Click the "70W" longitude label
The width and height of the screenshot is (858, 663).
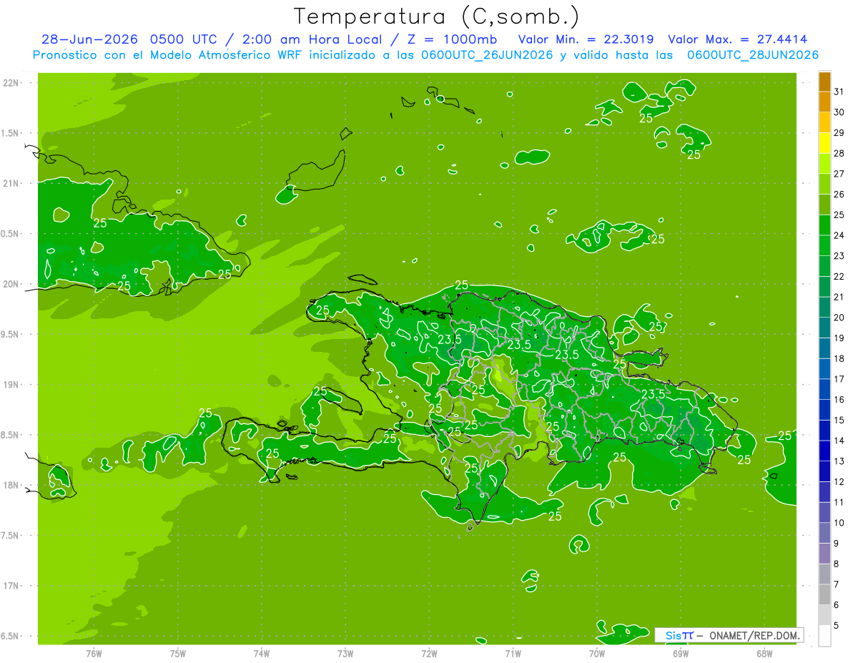coord(597,653)
